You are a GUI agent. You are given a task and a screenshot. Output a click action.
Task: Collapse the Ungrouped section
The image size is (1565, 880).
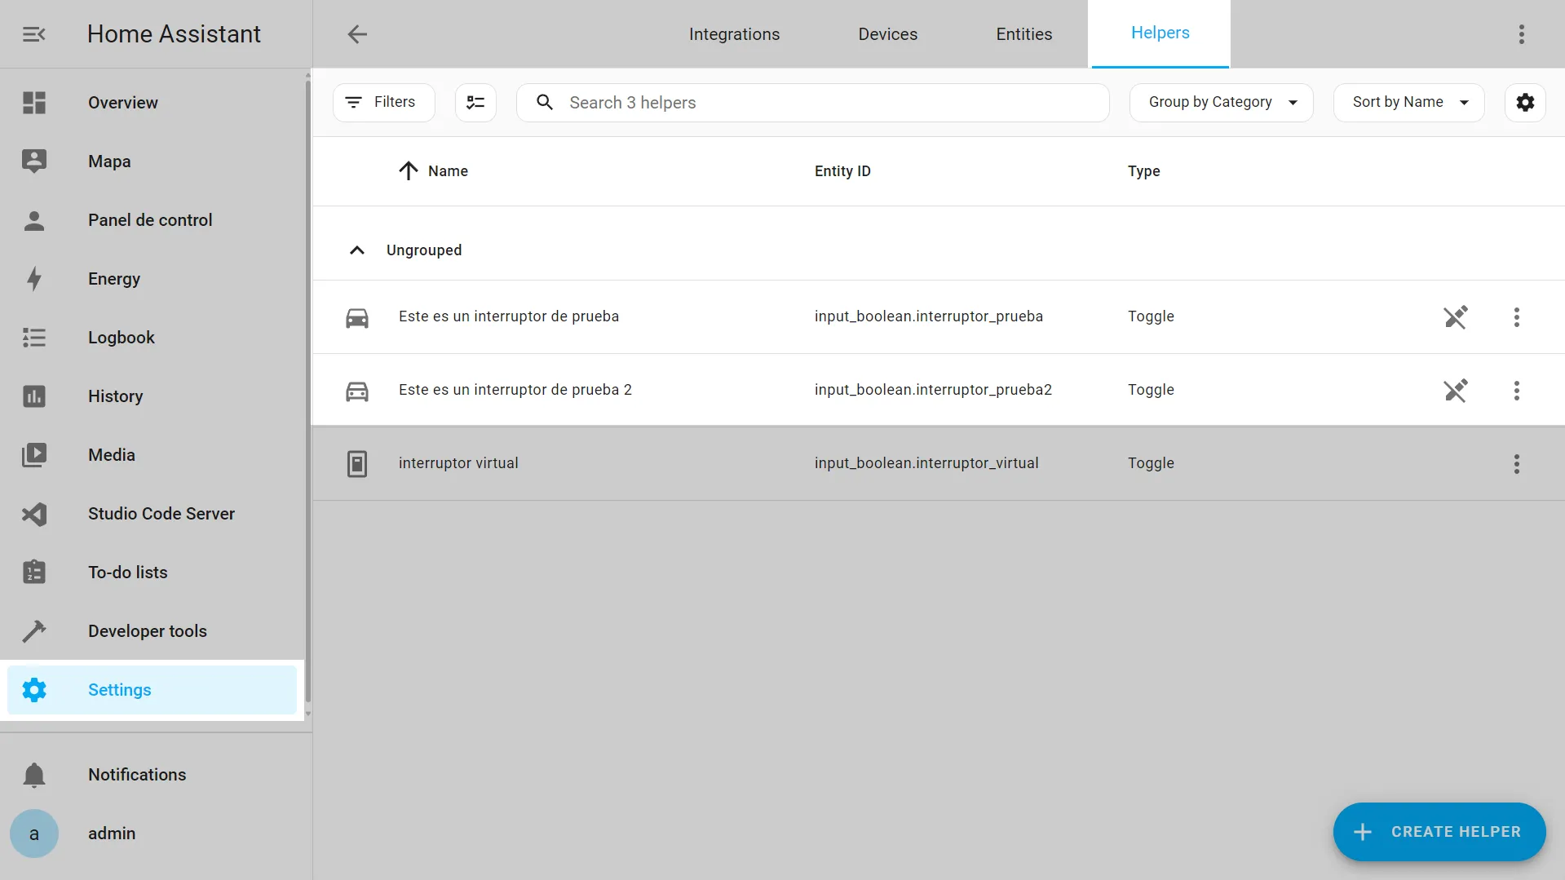(357, 250)
